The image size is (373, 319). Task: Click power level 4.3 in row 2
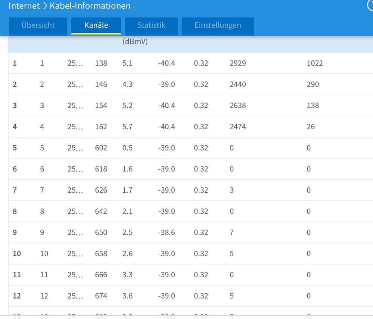pyautogui.click(x=127, y=84)
